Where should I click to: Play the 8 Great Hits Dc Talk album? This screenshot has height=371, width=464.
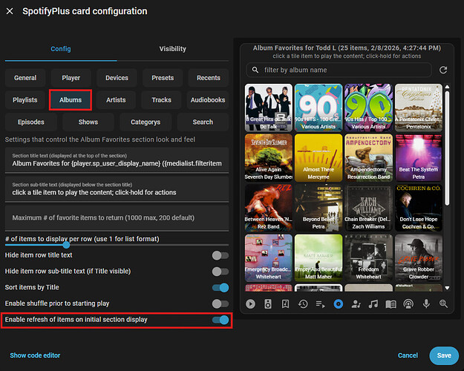(269, 108)
